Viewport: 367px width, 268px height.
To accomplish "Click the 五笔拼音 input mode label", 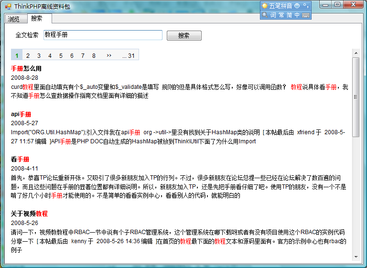I will [x=281, y=6].
